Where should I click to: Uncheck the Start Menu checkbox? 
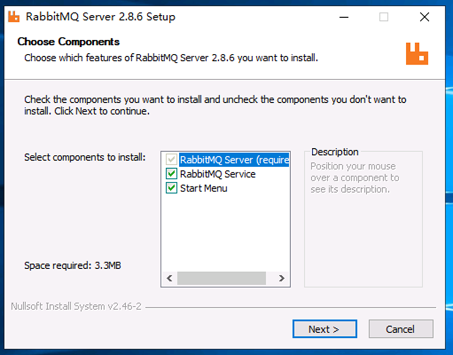pos(171,188)
